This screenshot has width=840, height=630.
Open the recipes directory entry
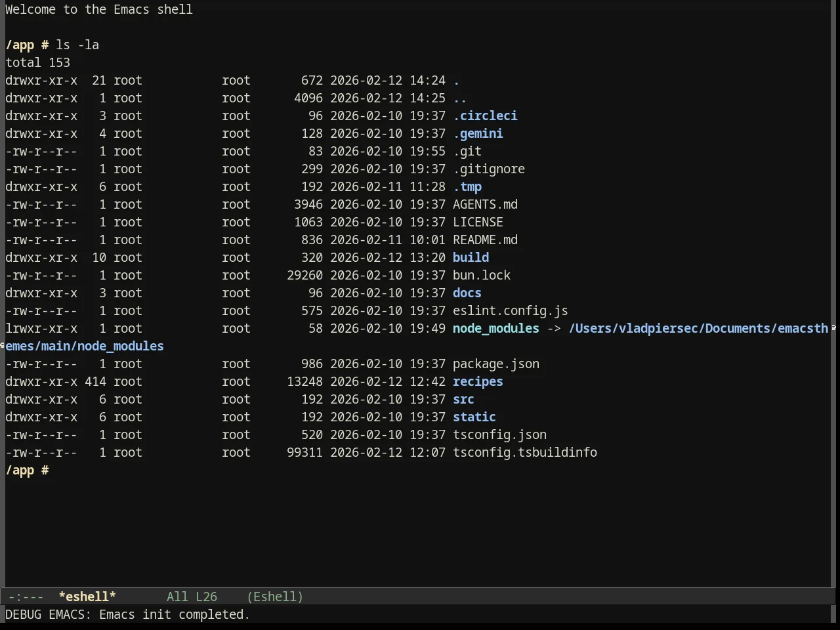pos(478,381)
